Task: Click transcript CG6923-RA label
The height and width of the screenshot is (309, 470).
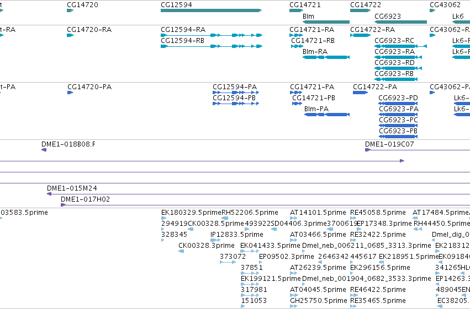Action: [x=394, y=52]
